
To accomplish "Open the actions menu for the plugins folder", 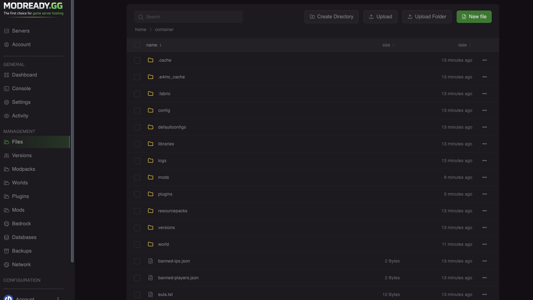I will point(485,194).
